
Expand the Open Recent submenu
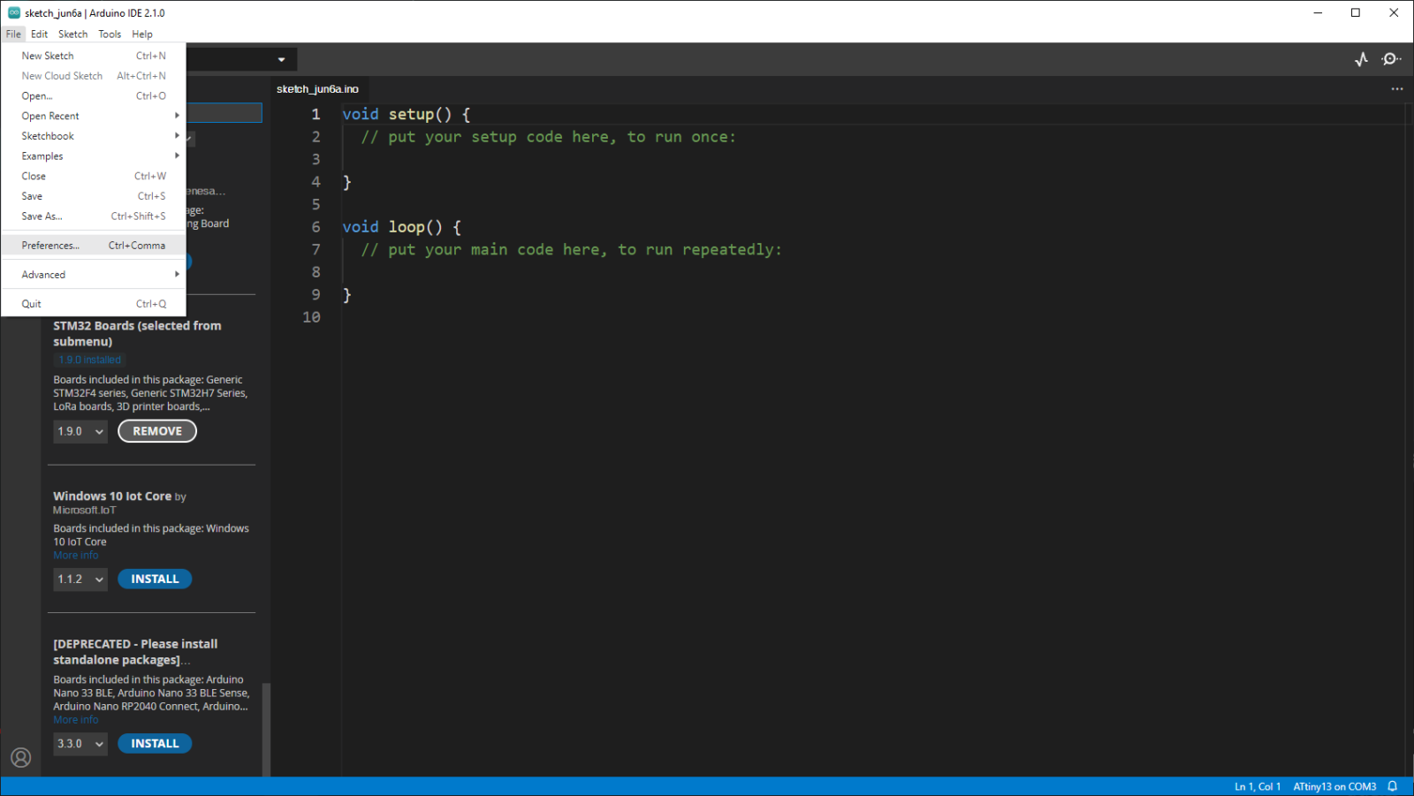point(50,116)
